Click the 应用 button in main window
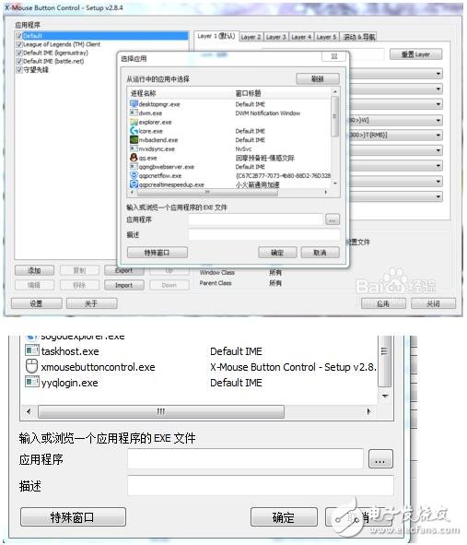 (383, 303)
